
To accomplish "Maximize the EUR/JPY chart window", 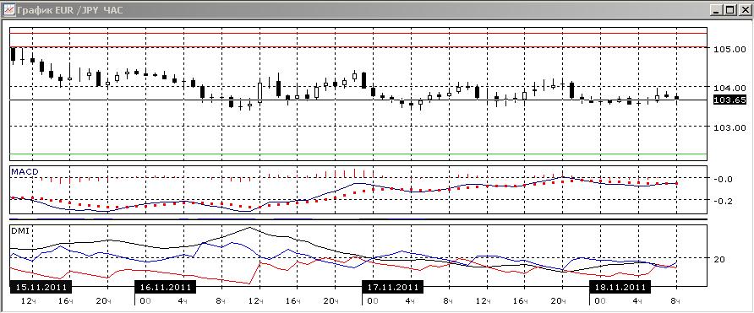I will click(730, 9).
